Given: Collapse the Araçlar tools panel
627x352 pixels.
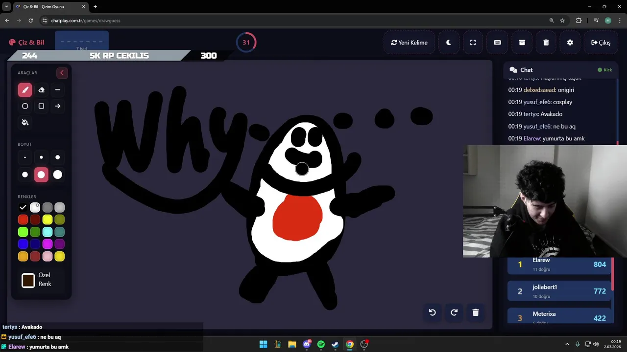Looking at the screenshot, I should (62, 73).
